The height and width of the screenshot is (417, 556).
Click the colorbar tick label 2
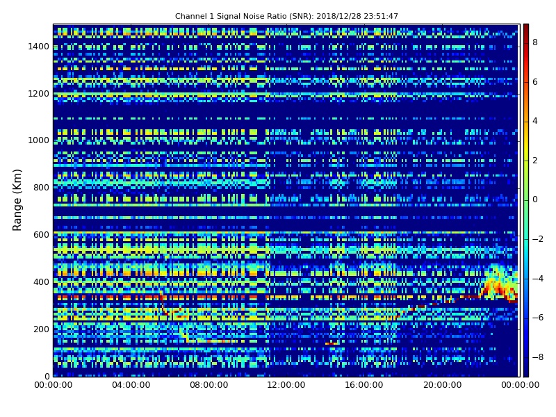(x=535, y=161)
